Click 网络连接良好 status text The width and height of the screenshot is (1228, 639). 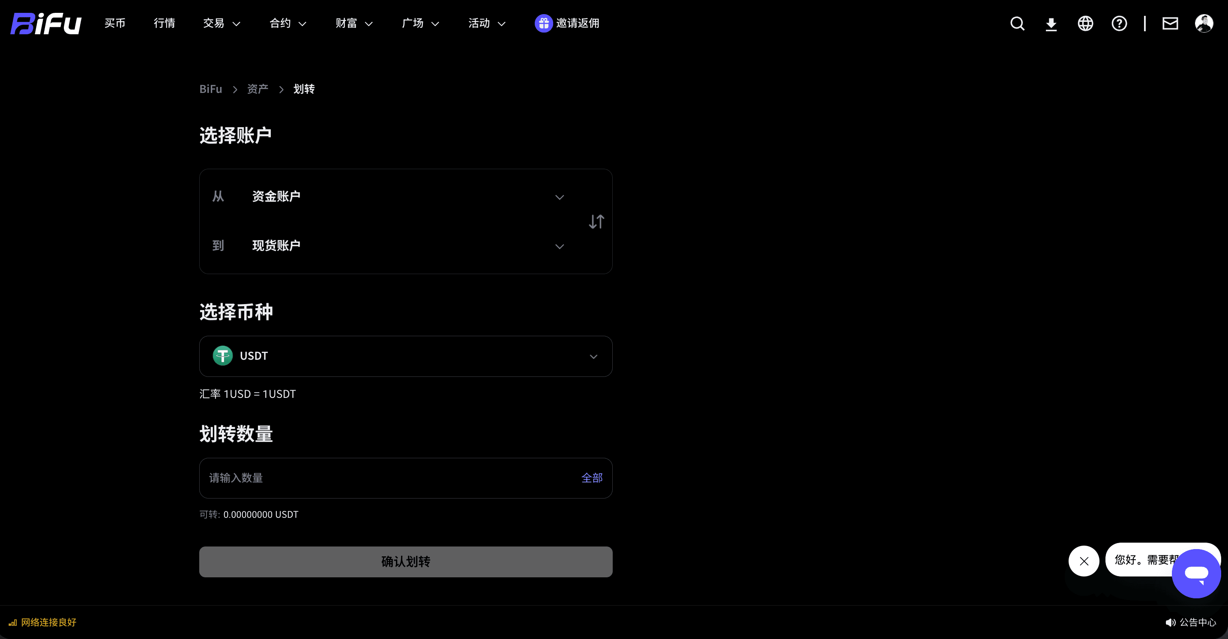click(48, 622)
